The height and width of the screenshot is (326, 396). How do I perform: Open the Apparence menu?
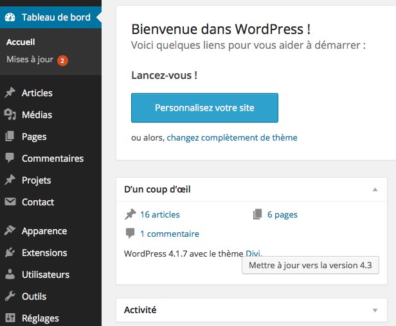51,231
